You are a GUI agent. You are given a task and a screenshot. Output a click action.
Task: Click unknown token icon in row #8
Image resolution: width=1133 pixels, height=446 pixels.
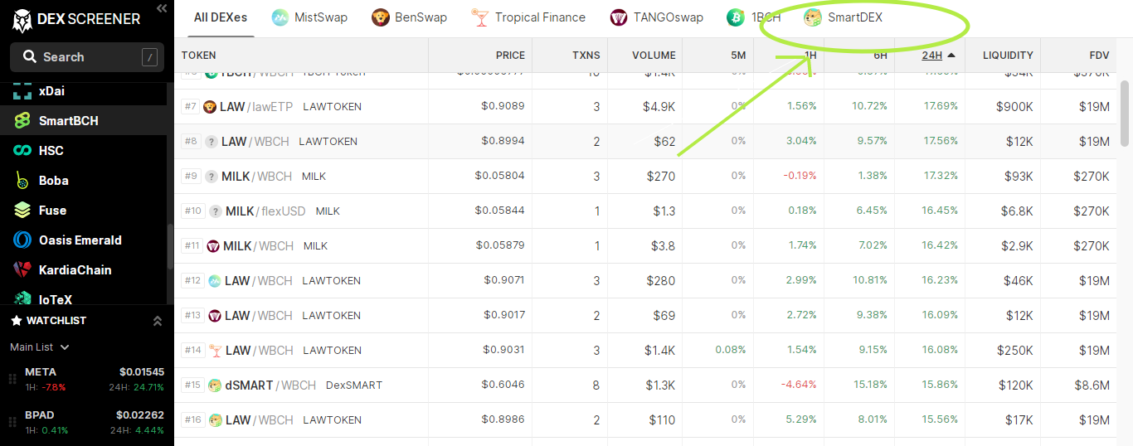[x=212, y=142]
